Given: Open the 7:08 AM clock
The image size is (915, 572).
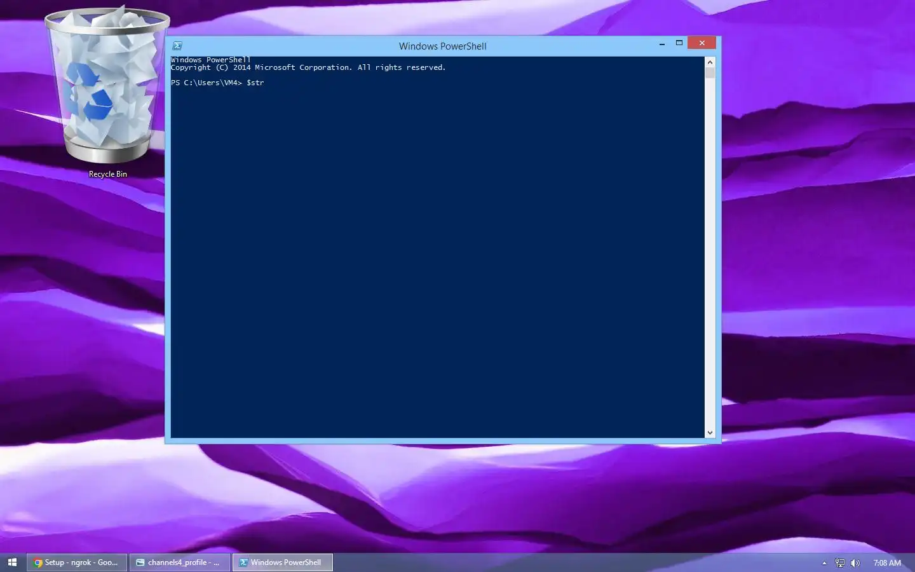Looking at the screenshot, I should click(x=887, y=563).
